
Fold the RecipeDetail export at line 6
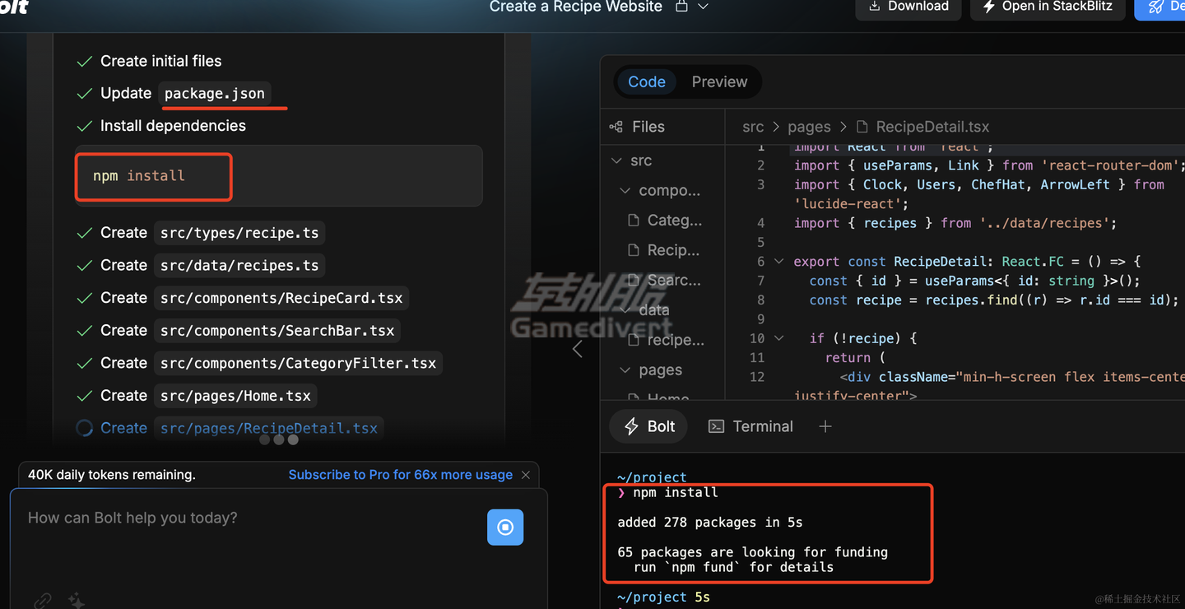click(778, 262)
